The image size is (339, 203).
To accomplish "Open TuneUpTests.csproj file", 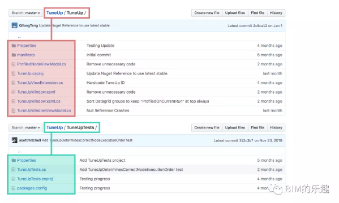I will pos(35,179).
